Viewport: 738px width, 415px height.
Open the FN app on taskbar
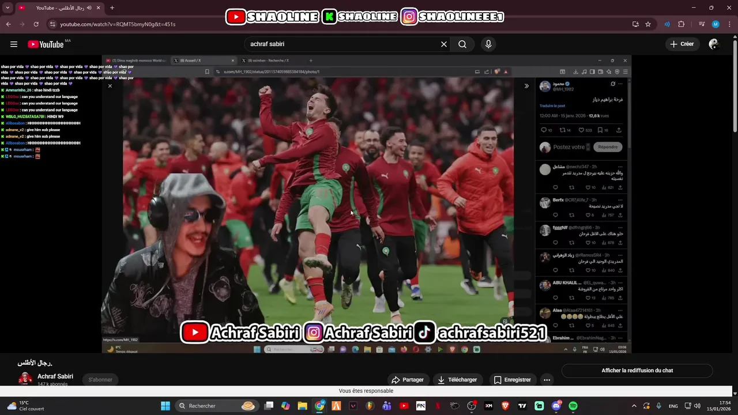coord(421,406)
